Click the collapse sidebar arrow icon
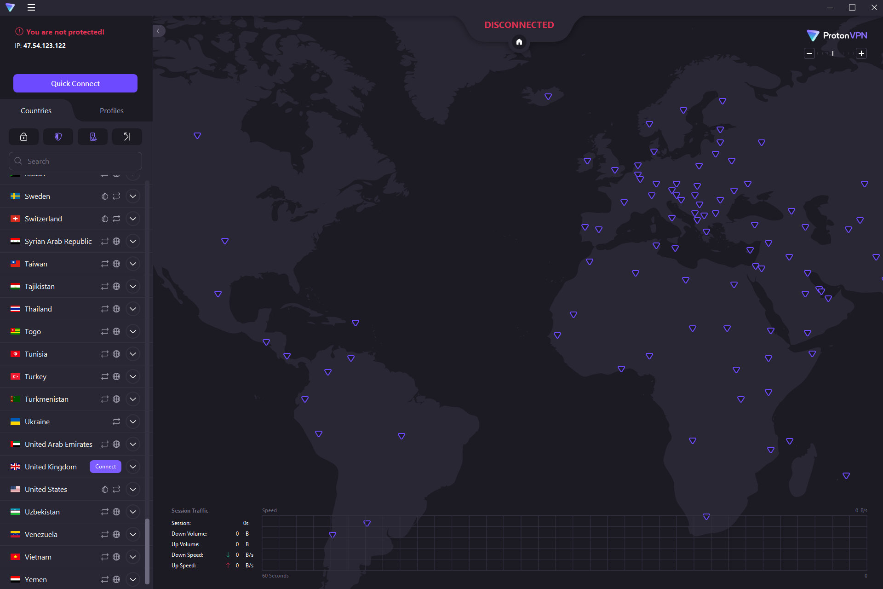 coord(158,30)
